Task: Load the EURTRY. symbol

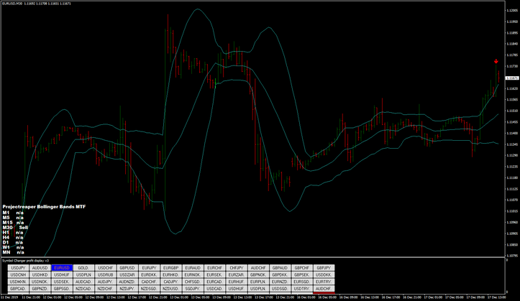Action: point(324,282)
